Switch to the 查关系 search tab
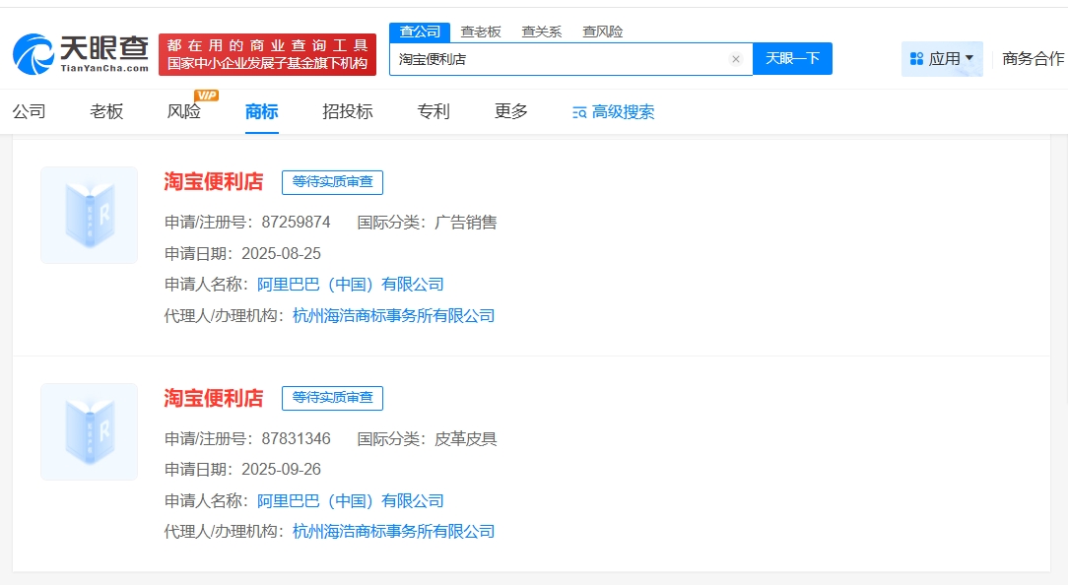 (x=541, y=32)
